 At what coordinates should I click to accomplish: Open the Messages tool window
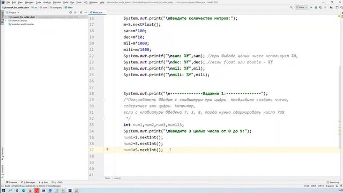click(x=28, y=182)
